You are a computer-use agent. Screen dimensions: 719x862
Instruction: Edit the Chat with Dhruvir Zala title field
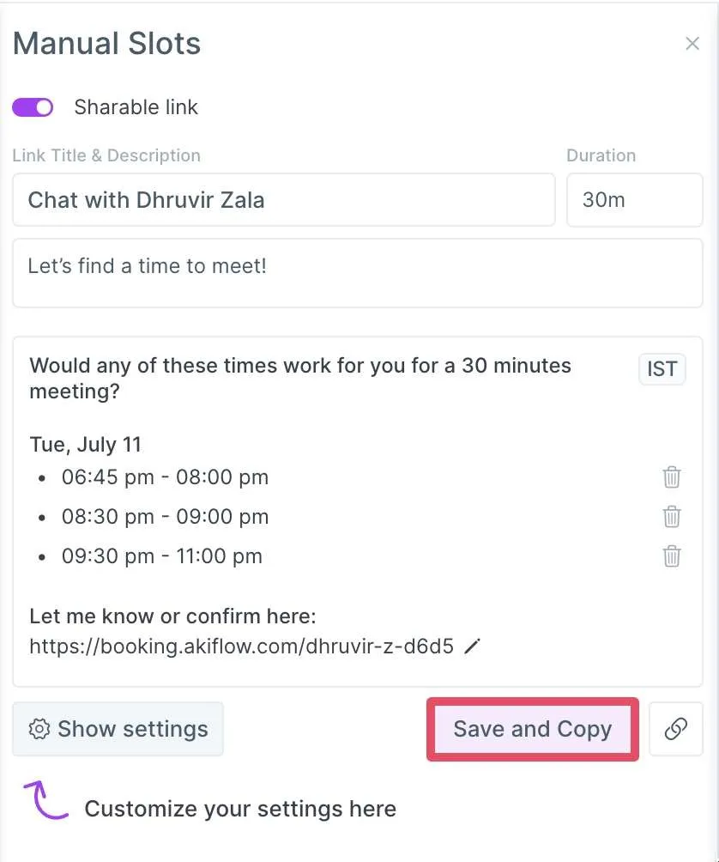coord(284,200)
